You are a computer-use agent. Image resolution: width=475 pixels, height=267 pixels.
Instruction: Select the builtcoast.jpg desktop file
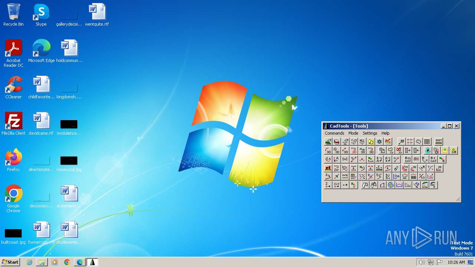[x=13, y=236]
